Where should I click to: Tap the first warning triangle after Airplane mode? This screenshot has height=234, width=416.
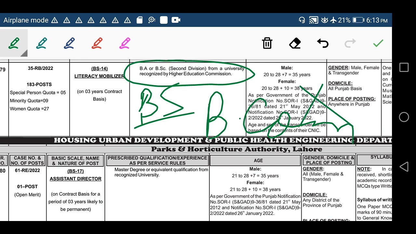click(55, 20)
